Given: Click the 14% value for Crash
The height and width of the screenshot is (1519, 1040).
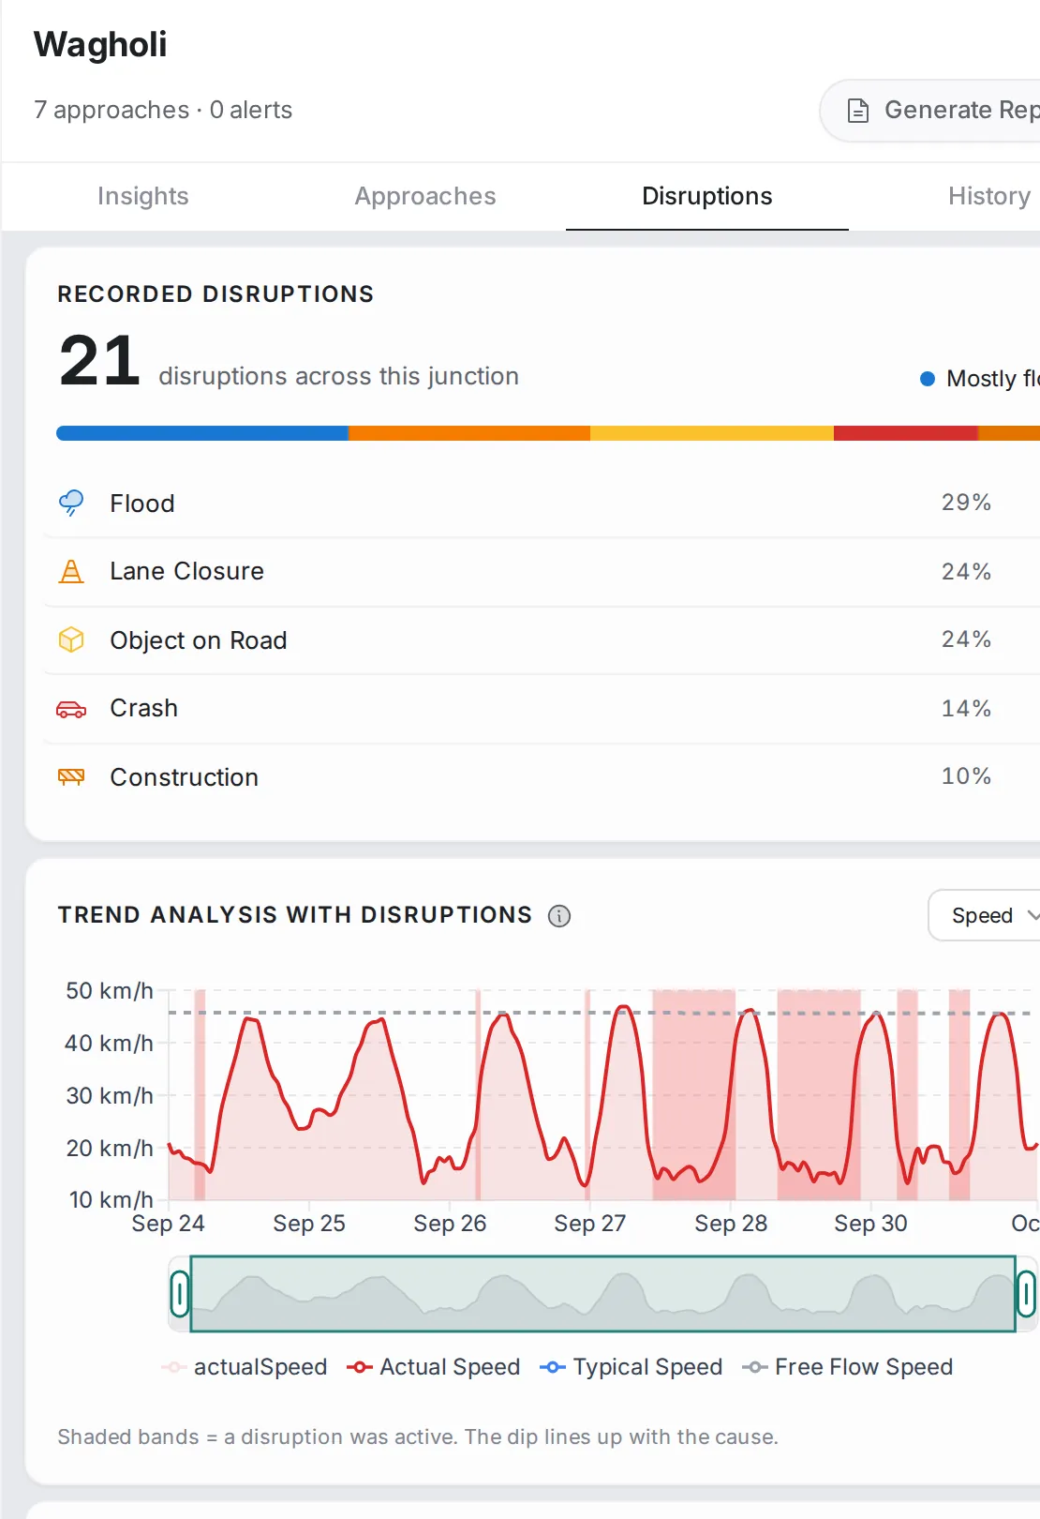Looking at the screenshot, I should click(966, 709).
